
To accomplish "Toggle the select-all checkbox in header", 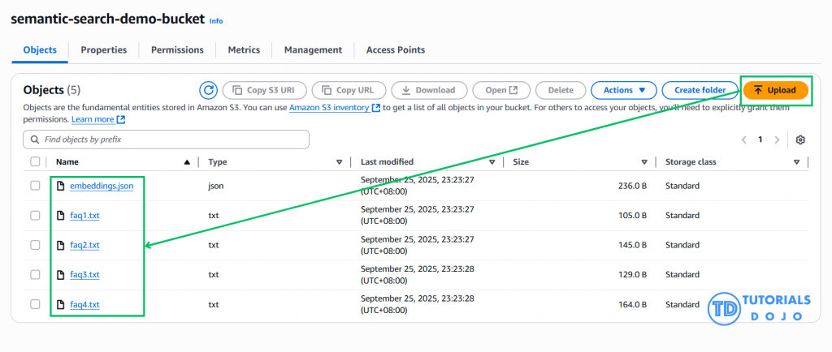I will tap(35, 161).
